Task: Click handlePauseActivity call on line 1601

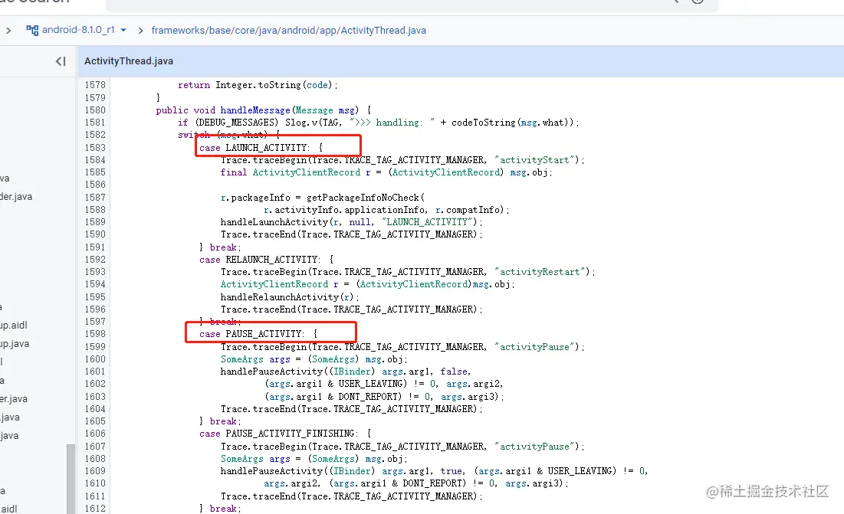Action: 271,372
